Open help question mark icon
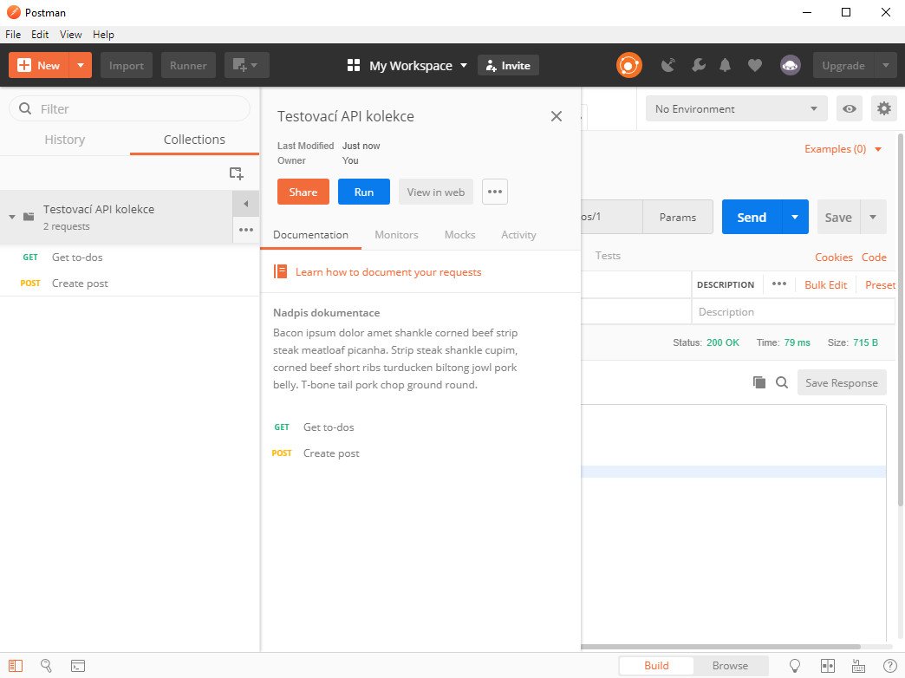Screen dimensions: 905x678 (890, 666)
